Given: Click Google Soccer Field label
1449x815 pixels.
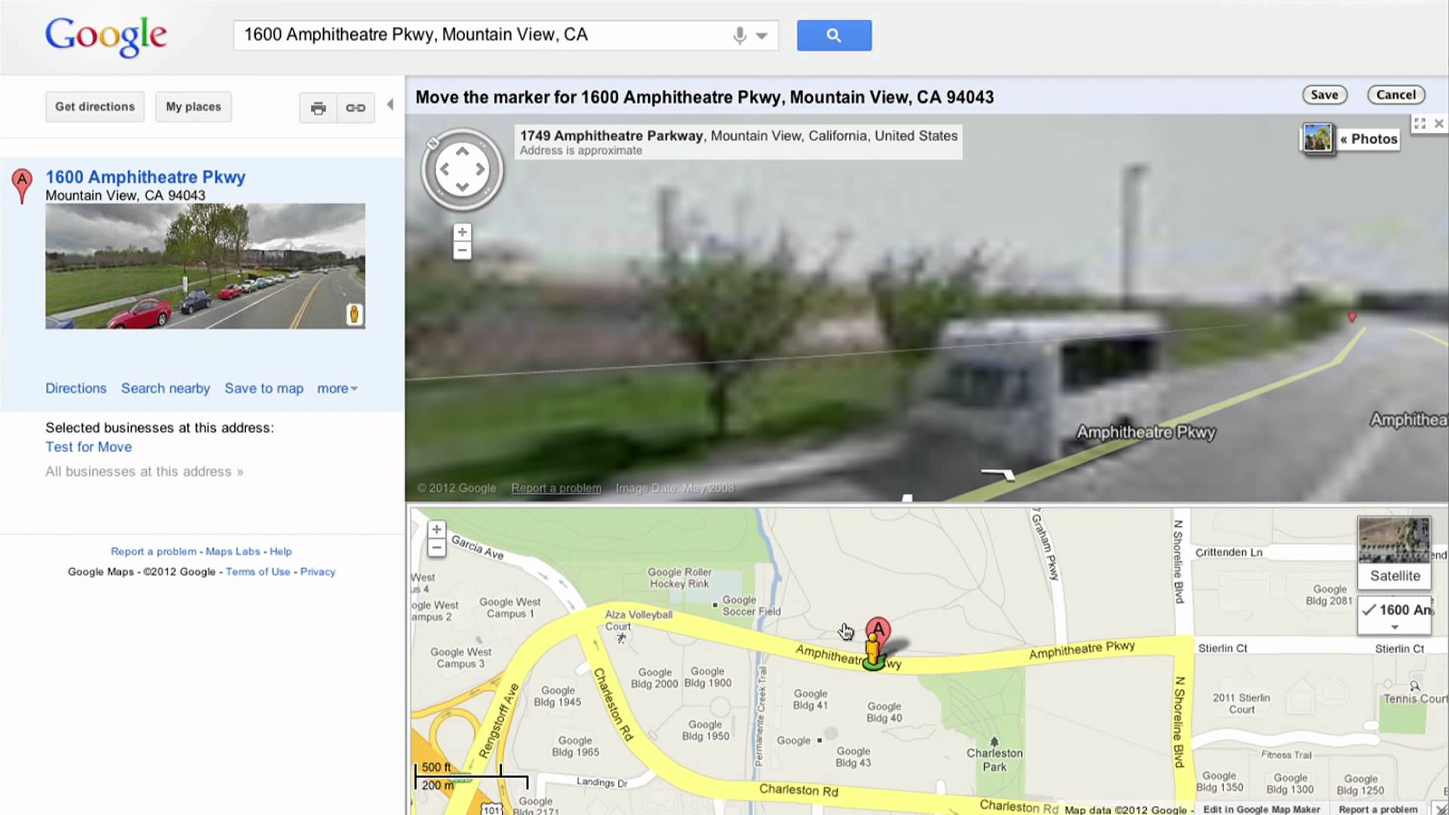Looking at the screenshot, I should (751, 605).
